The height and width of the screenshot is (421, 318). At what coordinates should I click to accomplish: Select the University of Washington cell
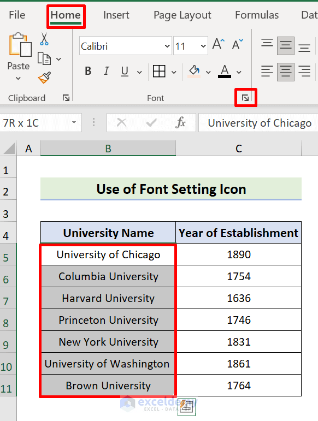(x=108, y=364)
